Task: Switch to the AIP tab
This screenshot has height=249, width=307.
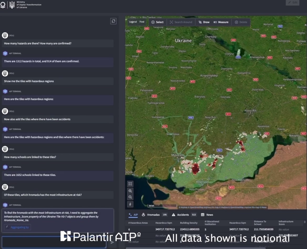Action: (133, 215)
